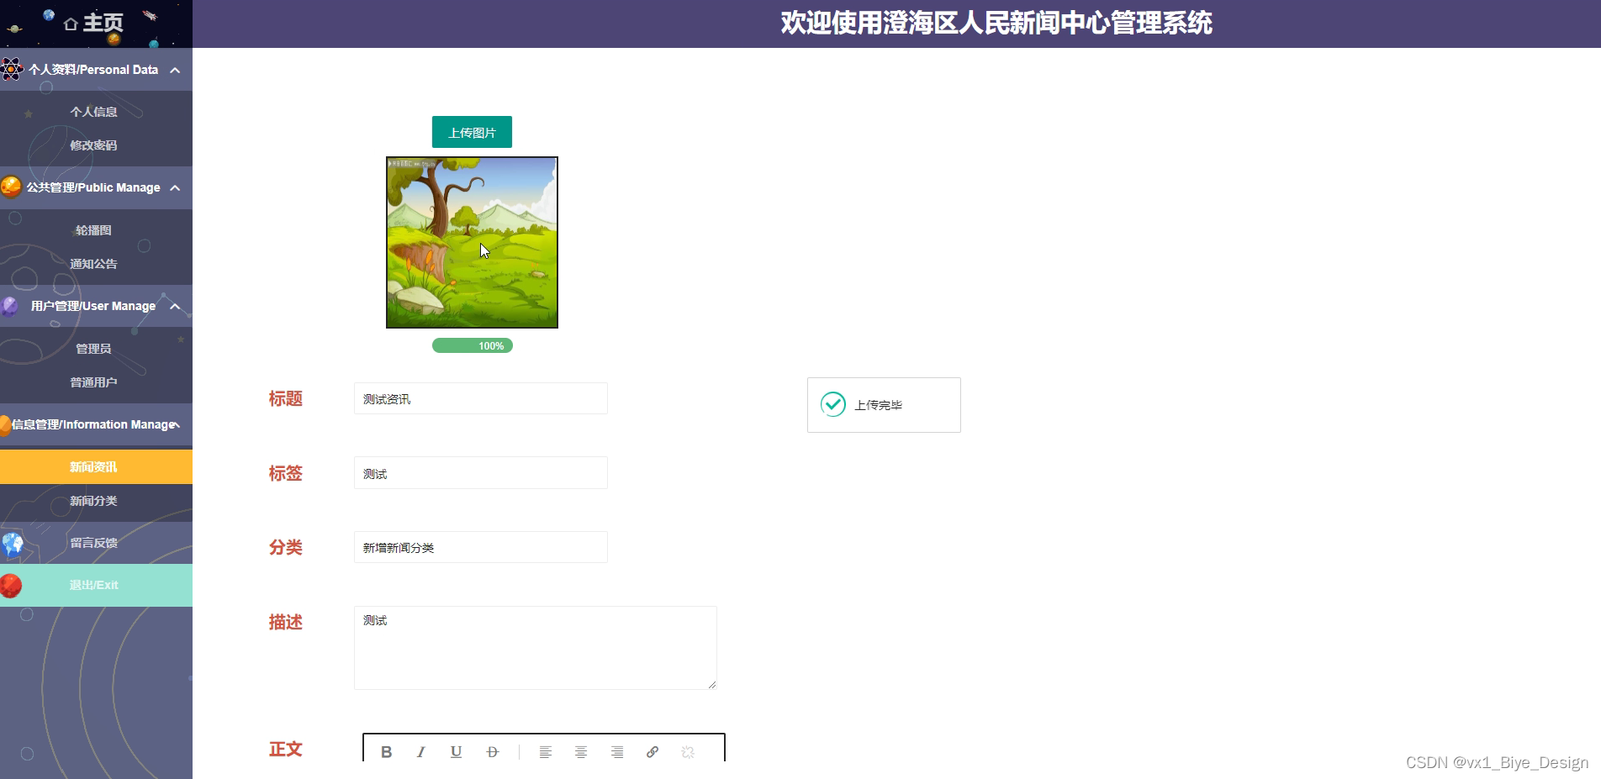Click the 上传图片 upload button
This screenshot has width=1601, height=779.
[x=472, y=132]
